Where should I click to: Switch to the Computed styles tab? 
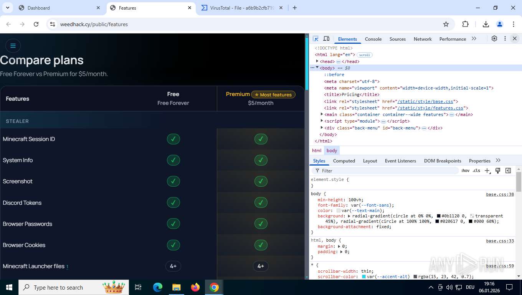point(344,161)
